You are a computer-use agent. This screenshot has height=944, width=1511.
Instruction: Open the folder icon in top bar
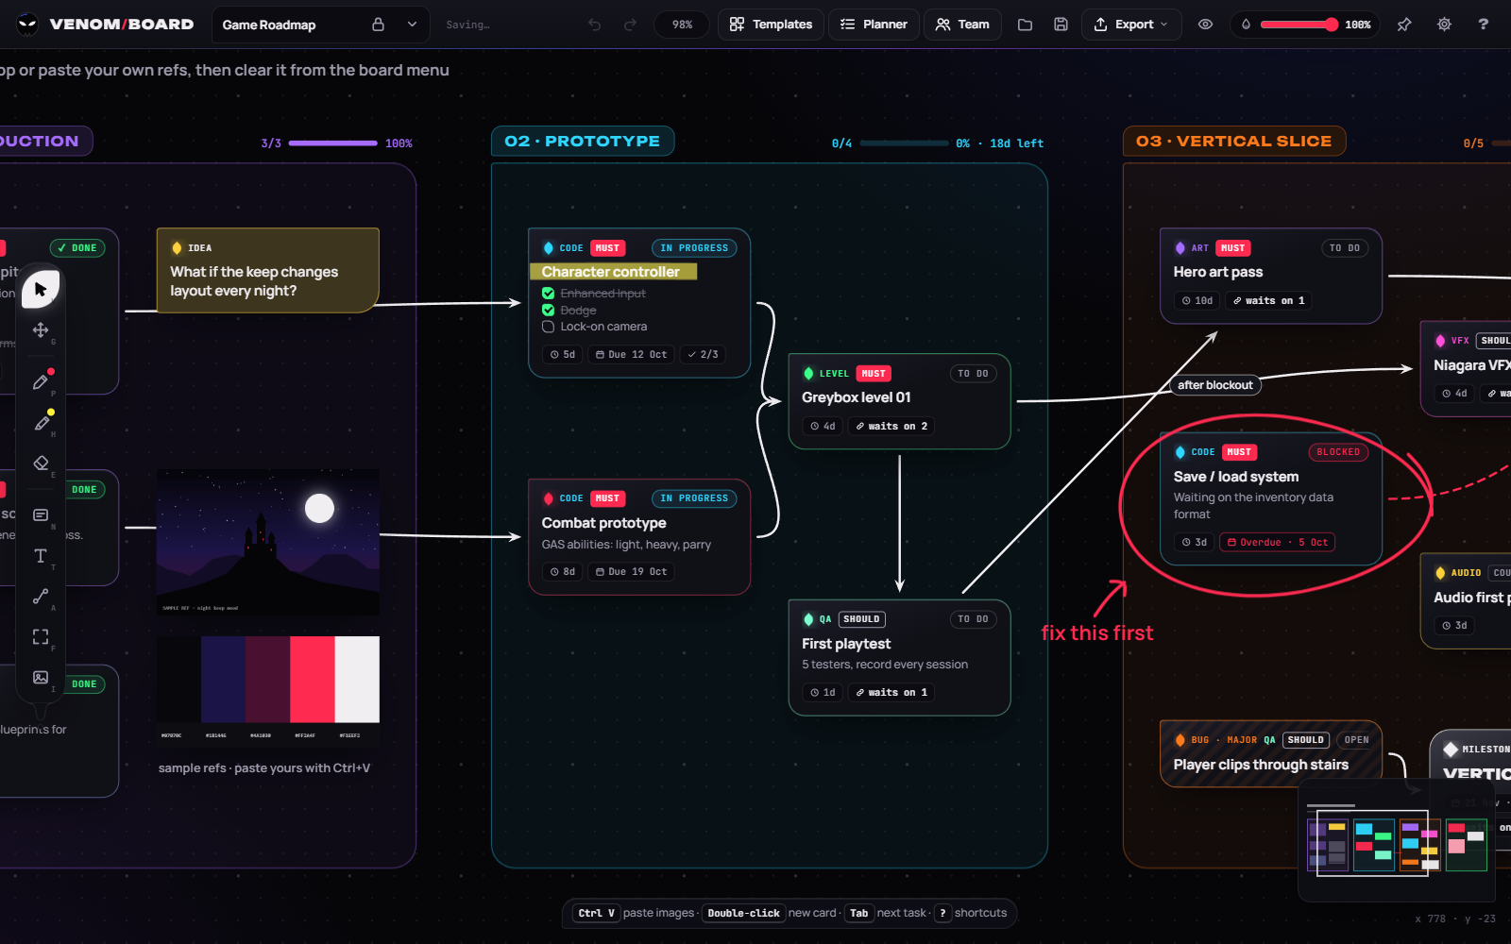(x=1025, y=25)
